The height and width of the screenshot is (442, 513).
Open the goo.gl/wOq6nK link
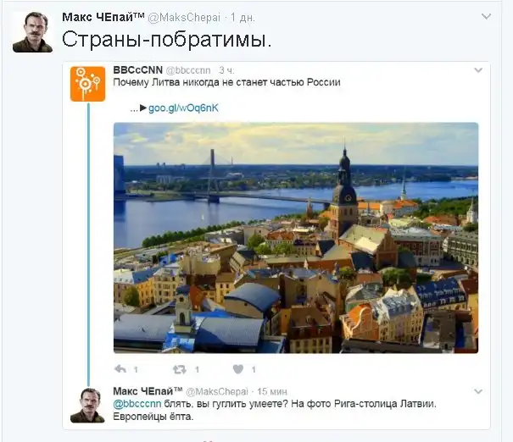click(x=183, y=108)
